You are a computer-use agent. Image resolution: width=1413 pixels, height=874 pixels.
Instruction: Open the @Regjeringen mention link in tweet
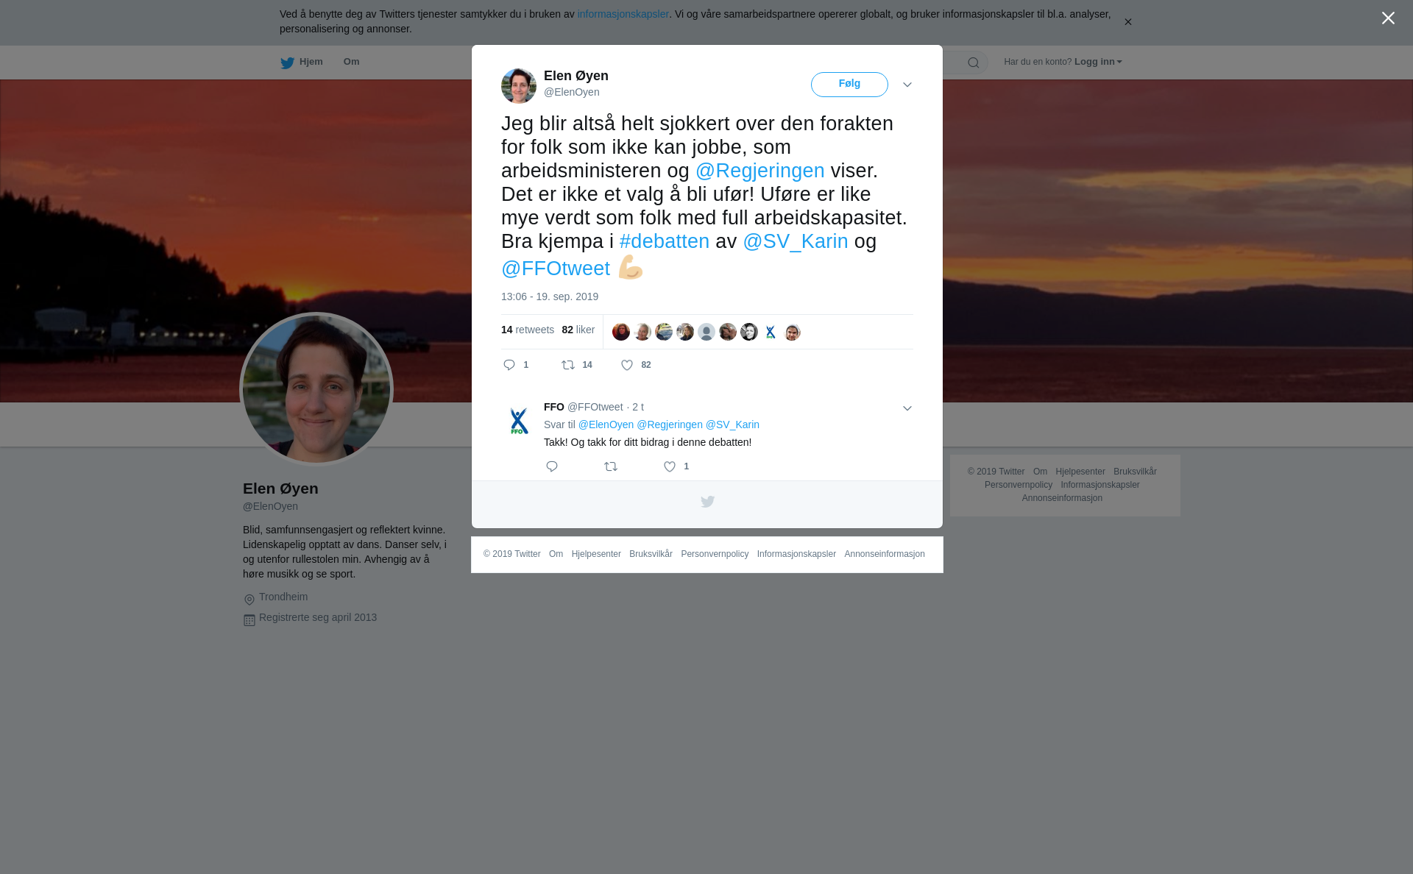click(760, 171)
